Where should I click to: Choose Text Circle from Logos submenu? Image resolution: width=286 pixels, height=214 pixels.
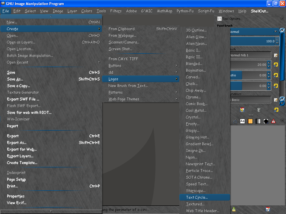pos(205,197)
